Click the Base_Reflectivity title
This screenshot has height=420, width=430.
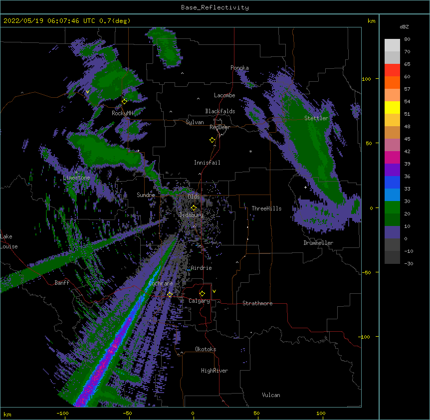pos(215,7)
